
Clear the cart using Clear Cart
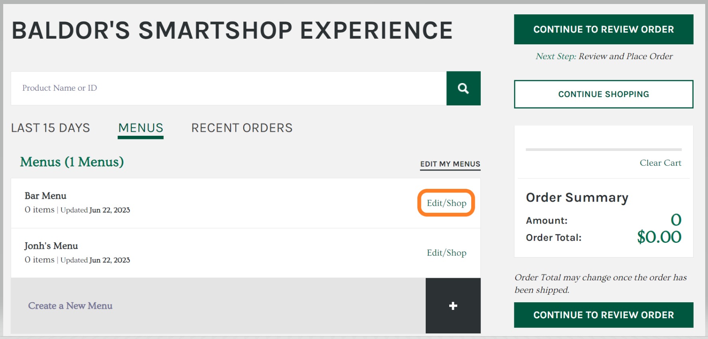[x=660, y=163]
